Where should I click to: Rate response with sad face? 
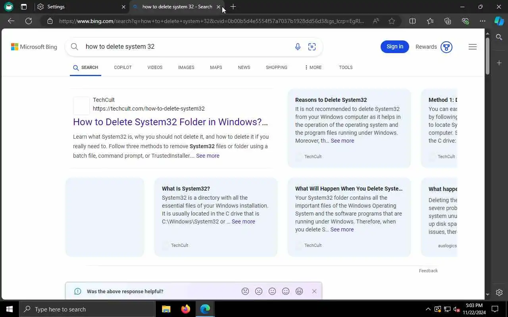tap(259, 291)
